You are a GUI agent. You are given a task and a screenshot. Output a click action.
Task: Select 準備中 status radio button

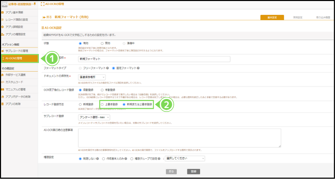(x=124, y=43)
